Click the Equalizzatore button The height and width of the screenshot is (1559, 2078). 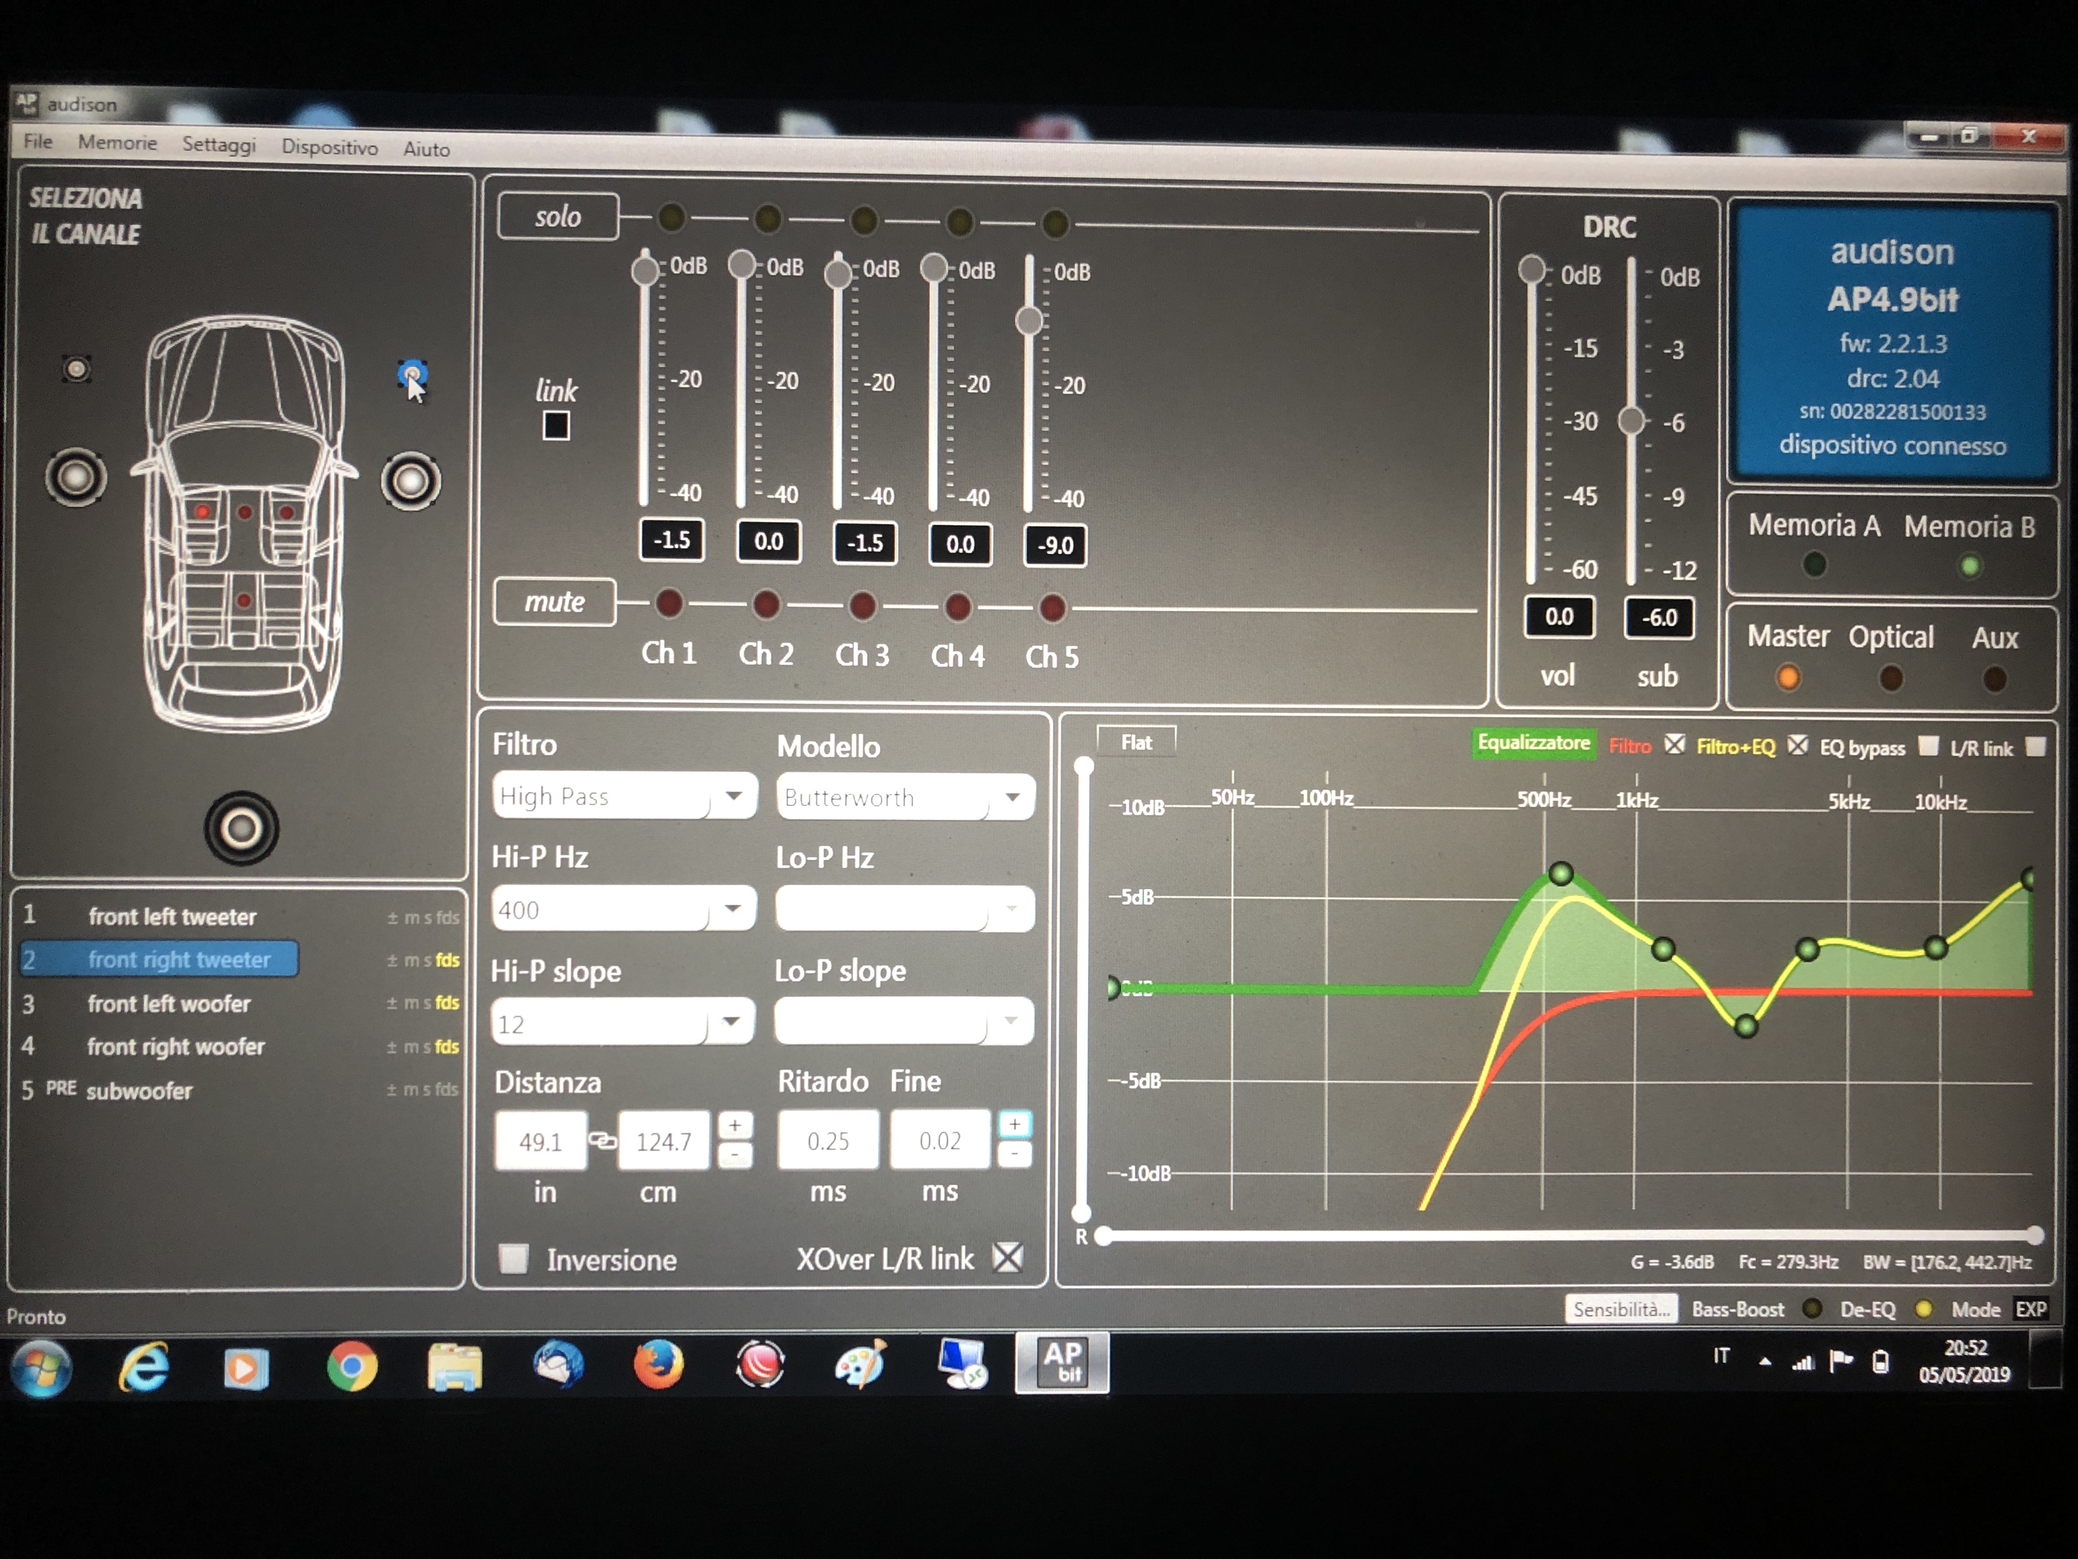tap(1533, 742)
